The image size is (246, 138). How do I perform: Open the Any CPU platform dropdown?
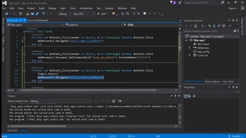pos(84,14)
